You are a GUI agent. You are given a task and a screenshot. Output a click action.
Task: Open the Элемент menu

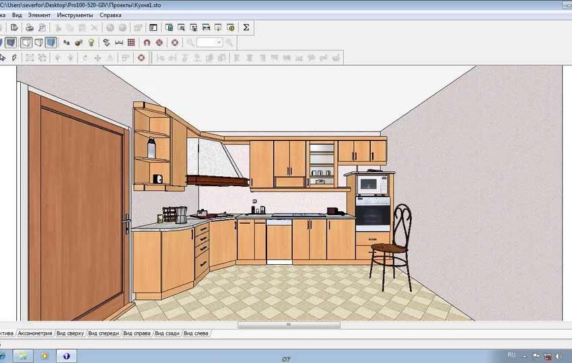tap(39, 14)
